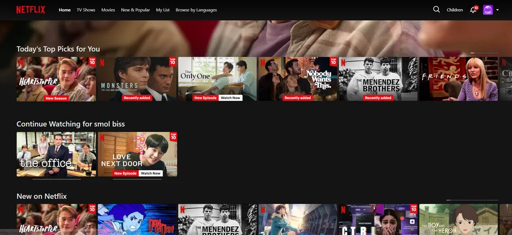Click the Netflix logo
Screen dimensions: 512x235
(x=31, y=10)
